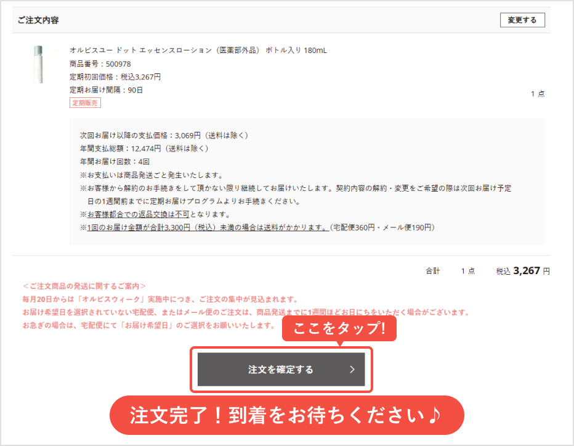Click the chevron arrow inside the confirm button
This screenshot has width=574, height=446.
[x=352, y=370]
